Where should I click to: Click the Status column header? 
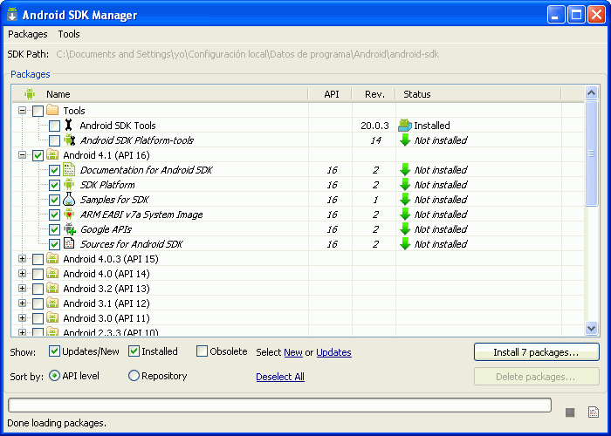click(x=478, y=94)
